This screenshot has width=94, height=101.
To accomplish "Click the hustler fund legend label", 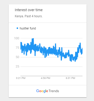I will click(28, 28).
